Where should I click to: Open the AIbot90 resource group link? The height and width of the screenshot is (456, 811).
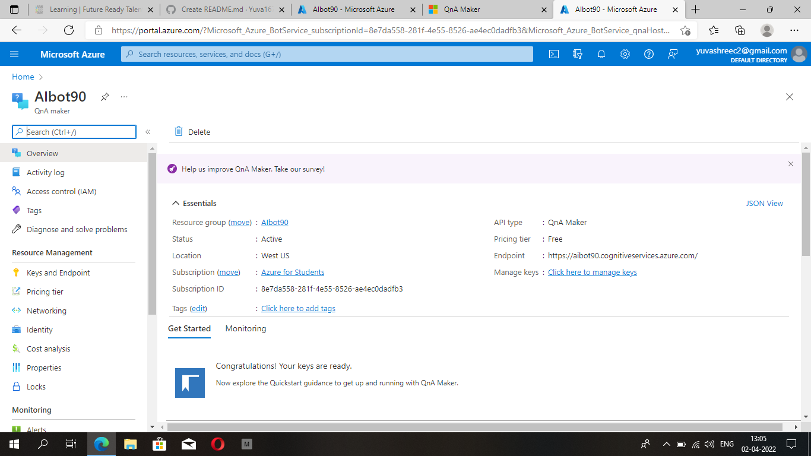[x=275, y=223]
